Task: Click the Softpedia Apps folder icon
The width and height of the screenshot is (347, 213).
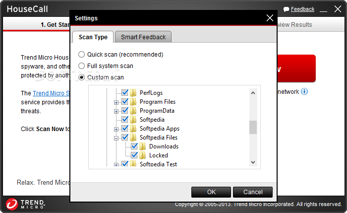Action: 133,129
